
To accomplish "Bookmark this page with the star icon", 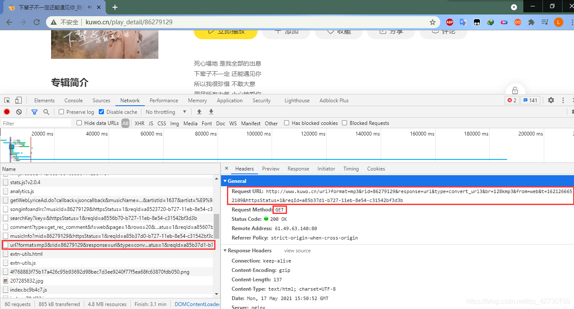I will tap(433, 22).
